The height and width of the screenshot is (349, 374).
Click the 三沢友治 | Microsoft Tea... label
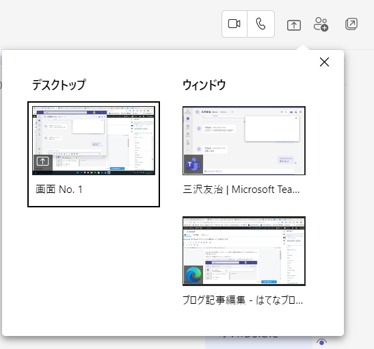(x=241, y=190)
